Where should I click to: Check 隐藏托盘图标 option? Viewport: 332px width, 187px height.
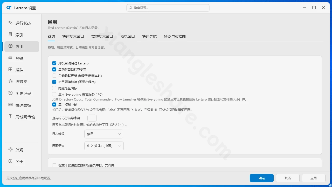54,88
